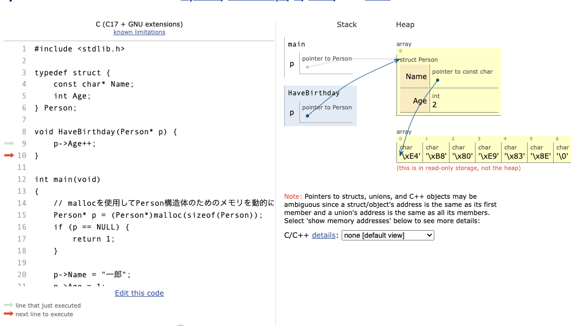Click the array label above the char array
This screenshot has width=571, height=326.
403,132
